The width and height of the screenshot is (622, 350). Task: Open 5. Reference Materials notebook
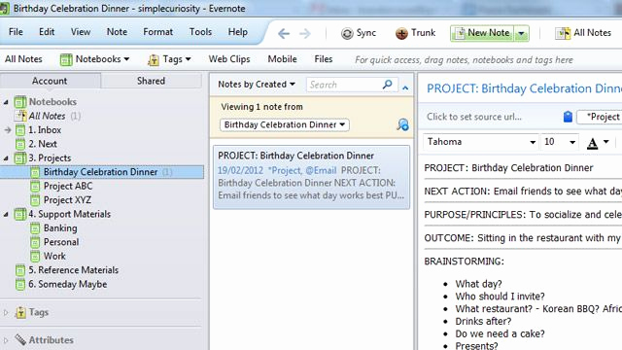coord(73,270)
